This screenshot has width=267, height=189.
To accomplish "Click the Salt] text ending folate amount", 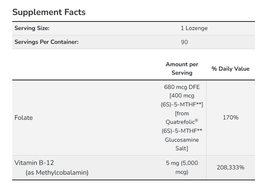I will coord(182,148).
